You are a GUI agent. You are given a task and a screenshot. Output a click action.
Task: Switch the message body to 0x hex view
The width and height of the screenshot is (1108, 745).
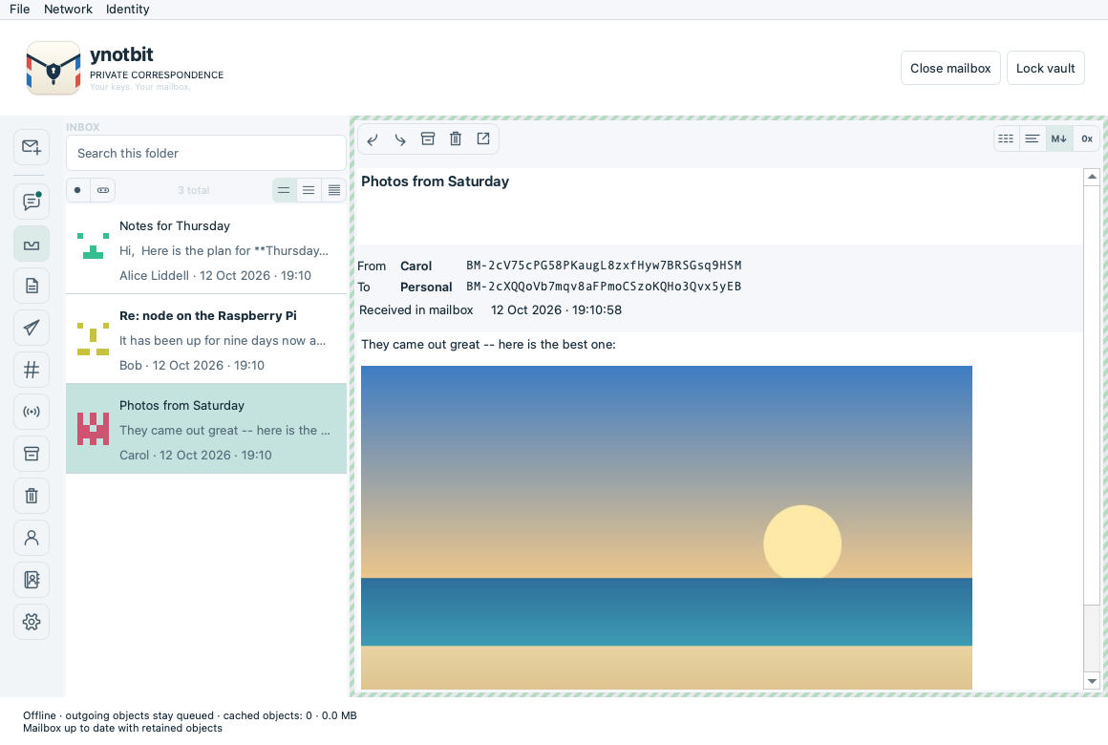click(1087, 139)
